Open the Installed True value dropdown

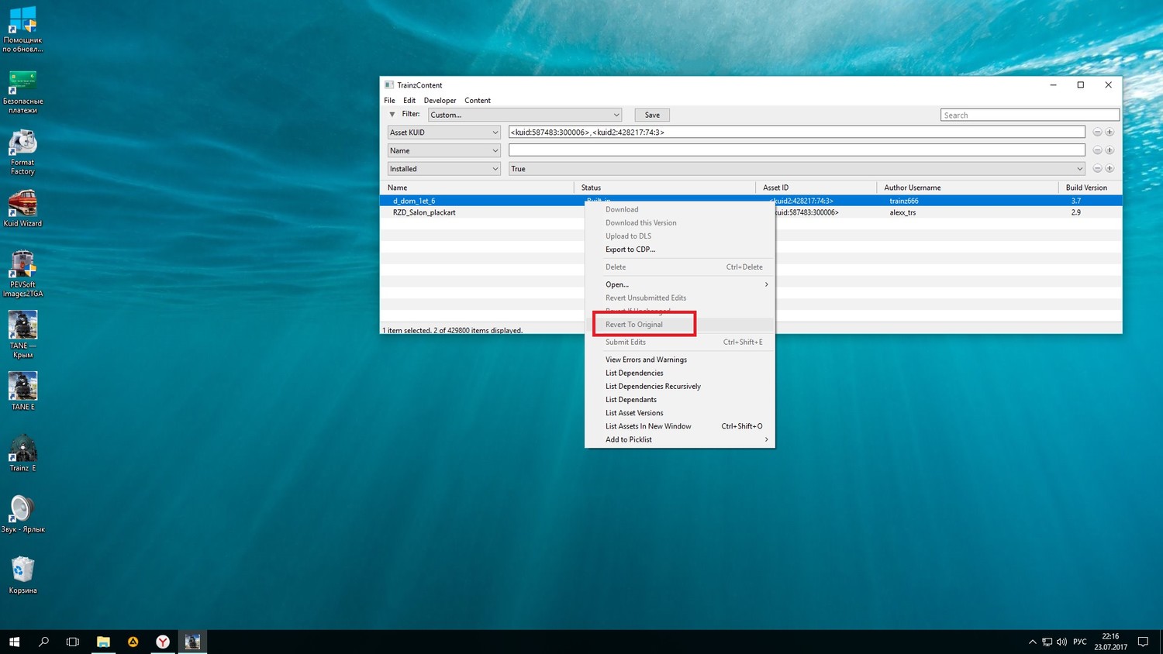coord(796,169)
